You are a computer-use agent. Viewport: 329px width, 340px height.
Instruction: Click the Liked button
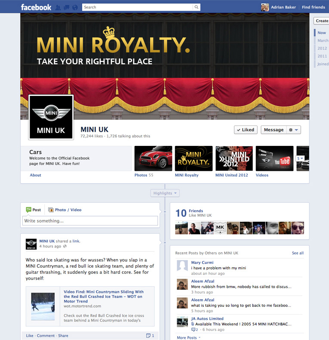(x=246, y=130)
